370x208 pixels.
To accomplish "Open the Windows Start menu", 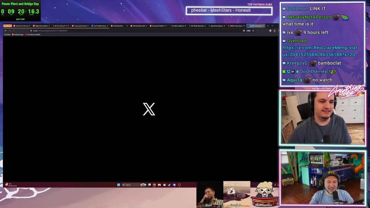I will click(119, 185).
